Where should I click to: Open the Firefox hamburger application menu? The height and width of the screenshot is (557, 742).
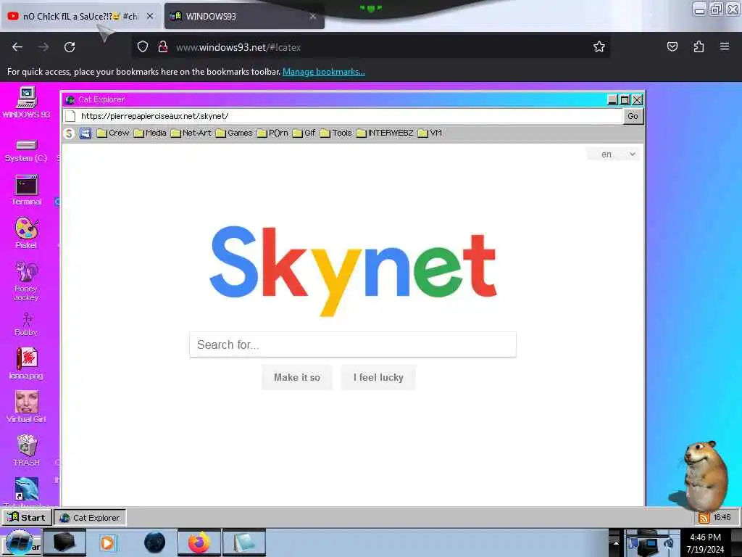coord(724,46)
